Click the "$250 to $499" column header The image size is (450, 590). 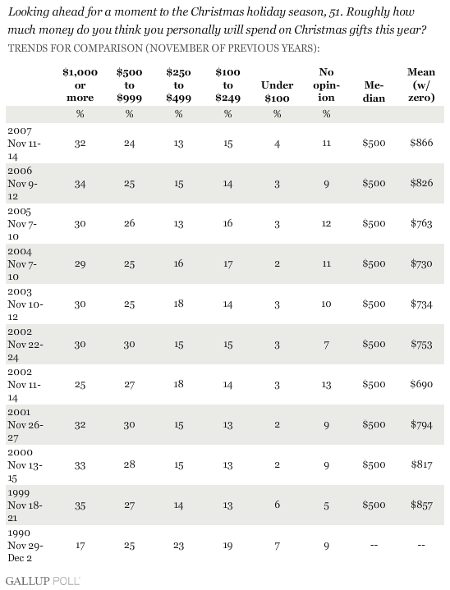pyautogui.click(x=178, y=85)
